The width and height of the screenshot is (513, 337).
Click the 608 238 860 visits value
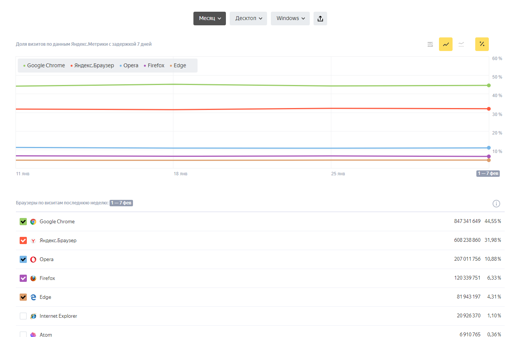(x=467, y=240)
